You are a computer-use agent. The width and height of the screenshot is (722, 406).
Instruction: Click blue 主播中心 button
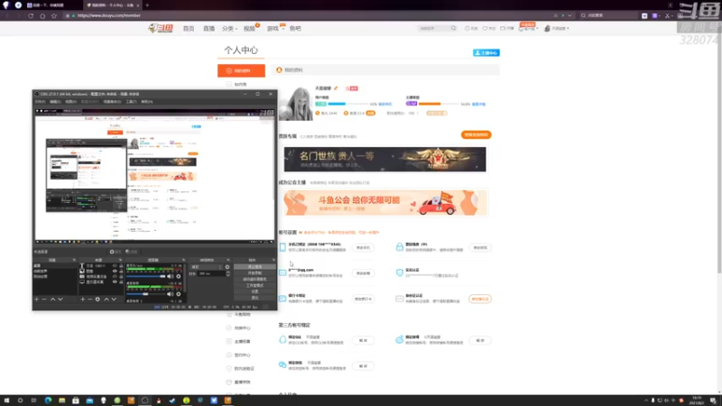pos(486,53)
